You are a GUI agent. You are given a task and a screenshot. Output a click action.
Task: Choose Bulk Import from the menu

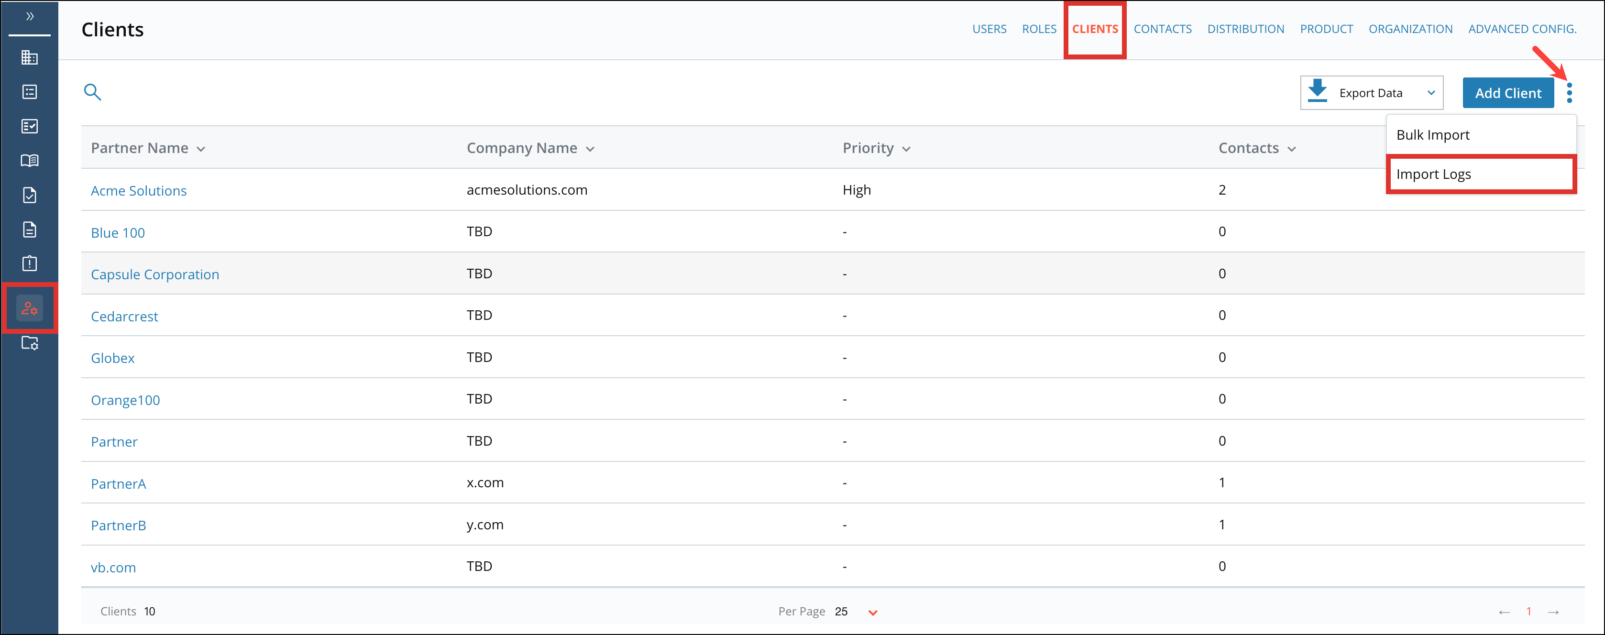coord(1481,134)
